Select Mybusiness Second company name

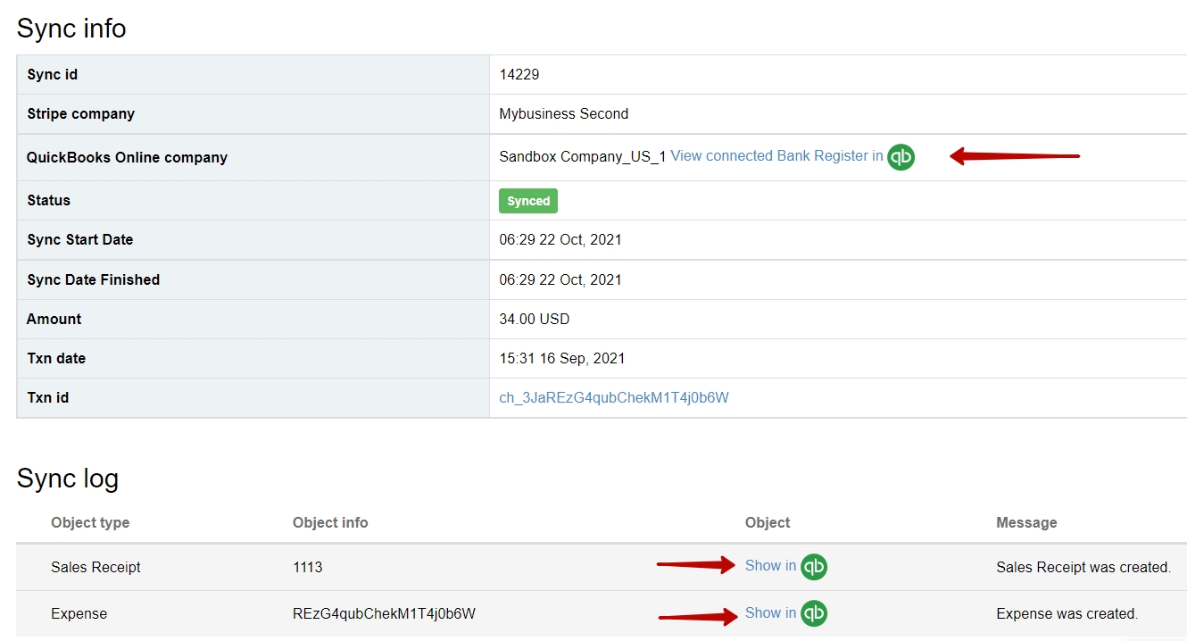point(564,114)
